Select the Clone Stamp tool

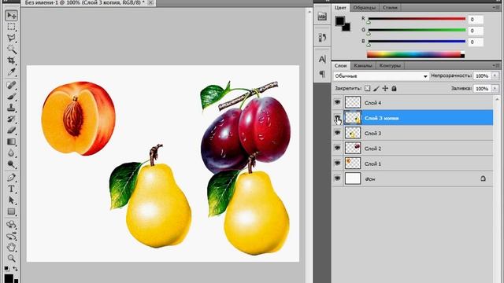(x=11, y=108)
